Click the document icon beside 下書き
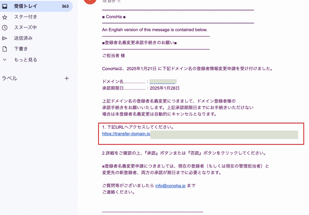This screenshot has height=215, width=309. 5,49
